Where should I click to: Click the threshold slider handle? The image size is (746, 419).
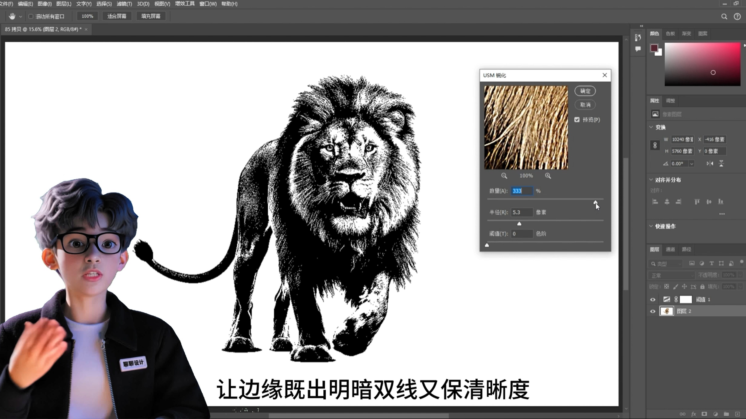tap(487, 245)
